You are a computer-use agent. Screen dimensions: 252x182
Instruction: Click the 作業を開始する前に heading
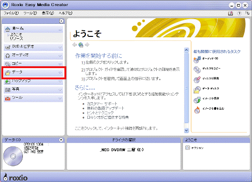pyautogui.click(x=98, y=56)
